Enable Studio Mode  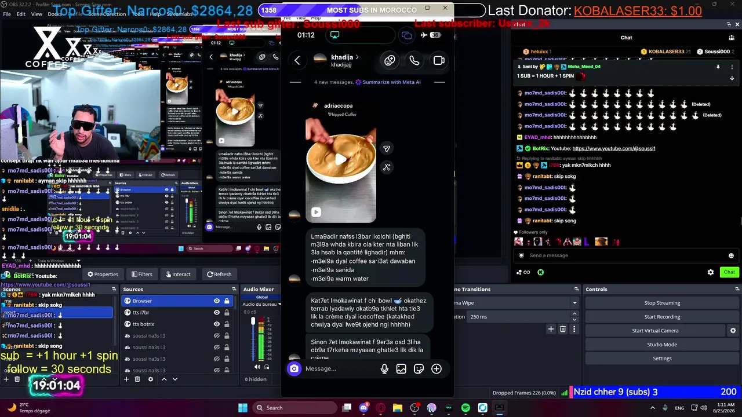(x=662, y=344)
